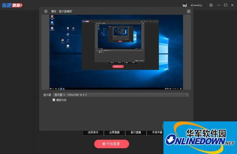Viewport: 237px width, 154px height.
Task: Maximize the Tieba Live window
Action: pos(226,5)
